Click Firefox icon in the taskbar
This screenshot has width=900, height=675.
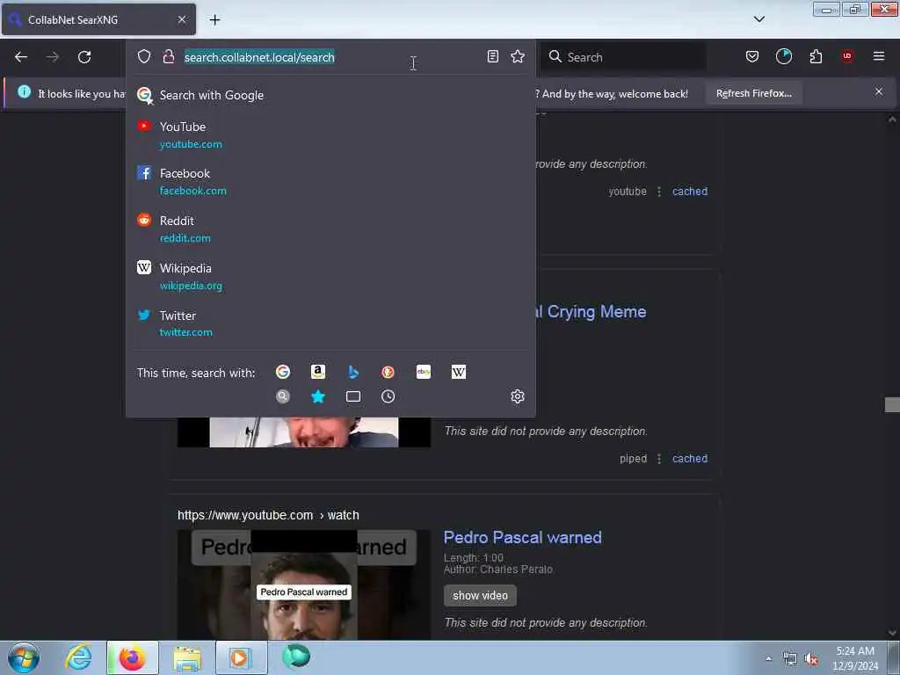point(132,657)
